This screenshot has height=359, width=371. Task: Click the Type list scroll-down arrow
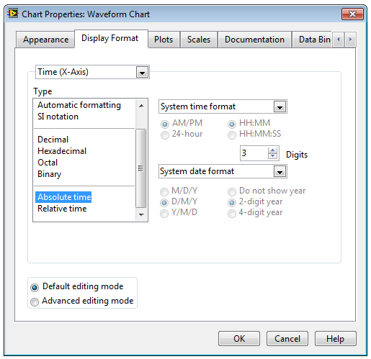pyautogui.click(x=141, y=214)
